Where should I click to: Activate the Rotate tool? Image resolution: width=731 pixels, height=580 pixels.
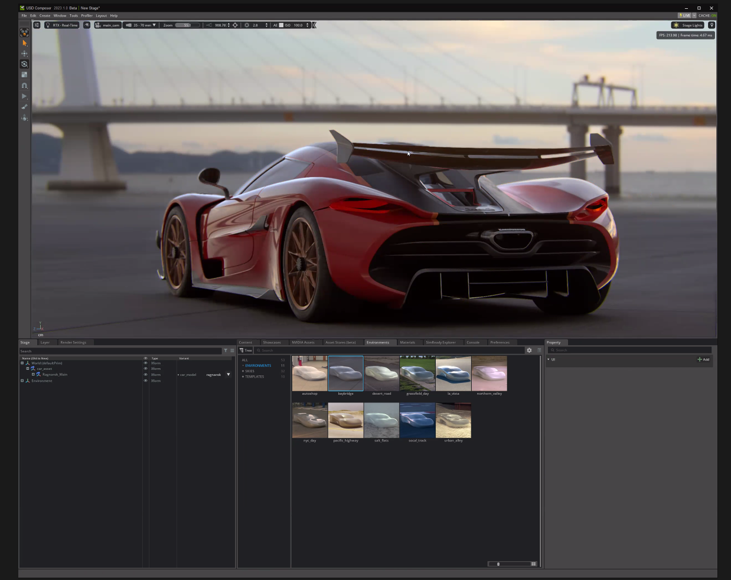coord(24,64)
